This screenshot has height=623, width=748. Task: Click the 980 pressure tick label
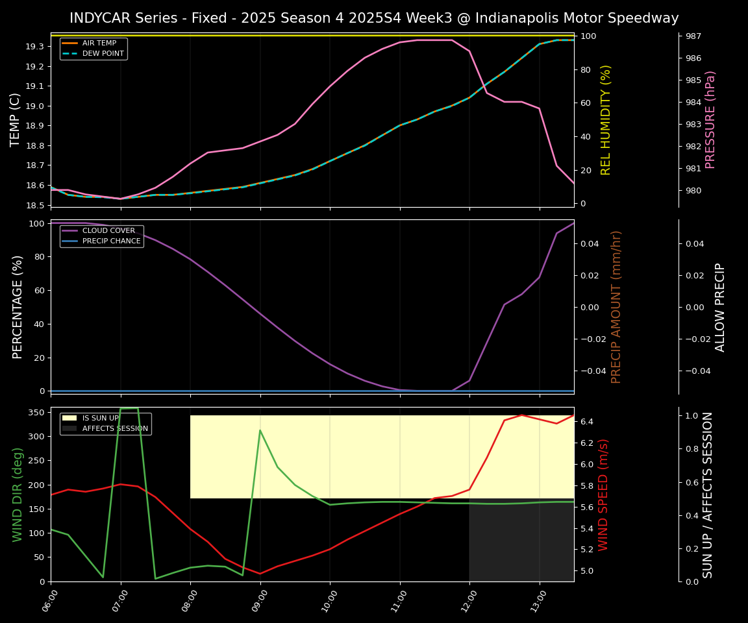pyautogui.click(x=693, y=191)
